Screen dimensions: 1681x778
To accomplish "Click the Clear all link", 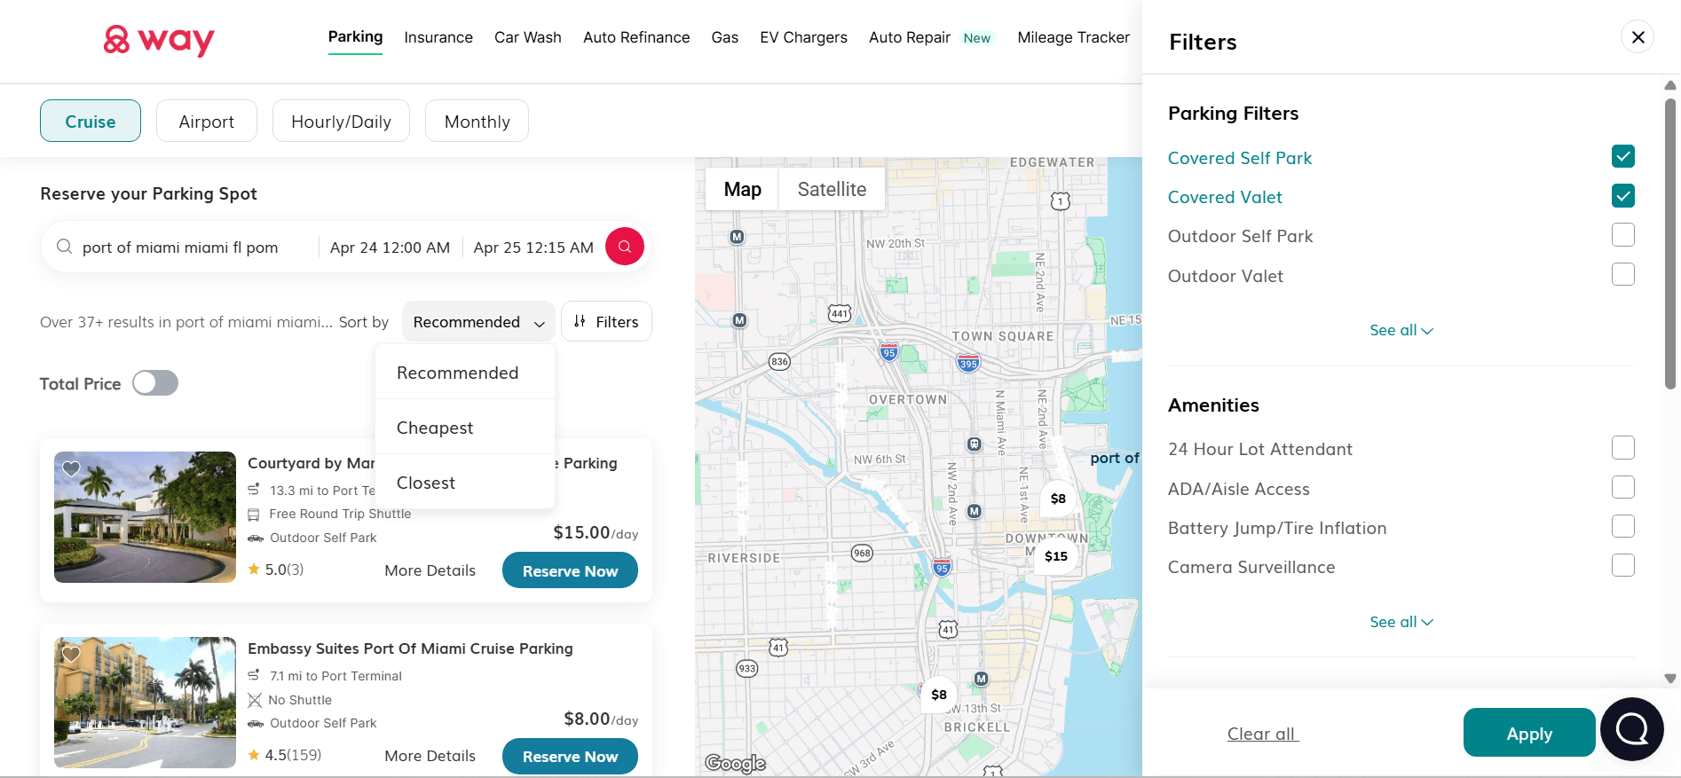I will [x=1262, y=734].
